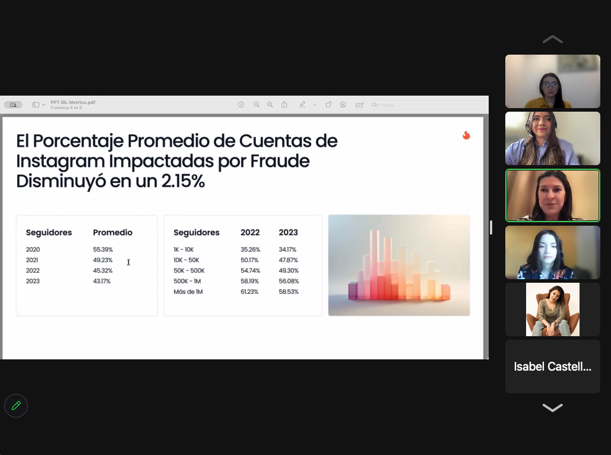Select participant in floral blouse tile
Image resolution: width=611 pixels, height=455 pixels.
553,252
